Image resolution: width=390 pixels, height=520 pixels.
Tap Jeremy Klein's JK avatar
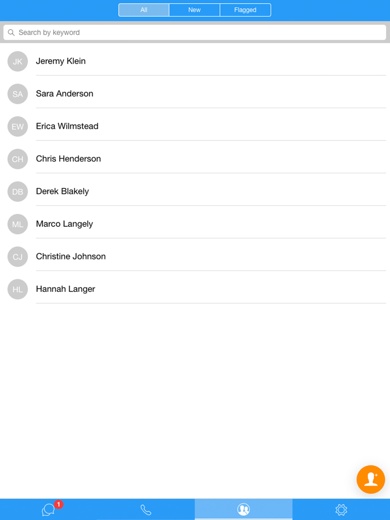coord(18,62)
